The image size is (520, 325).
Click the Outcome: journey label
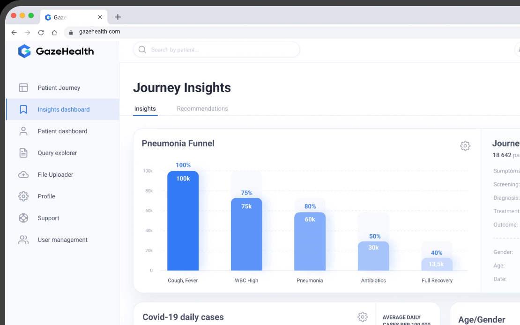505,225
